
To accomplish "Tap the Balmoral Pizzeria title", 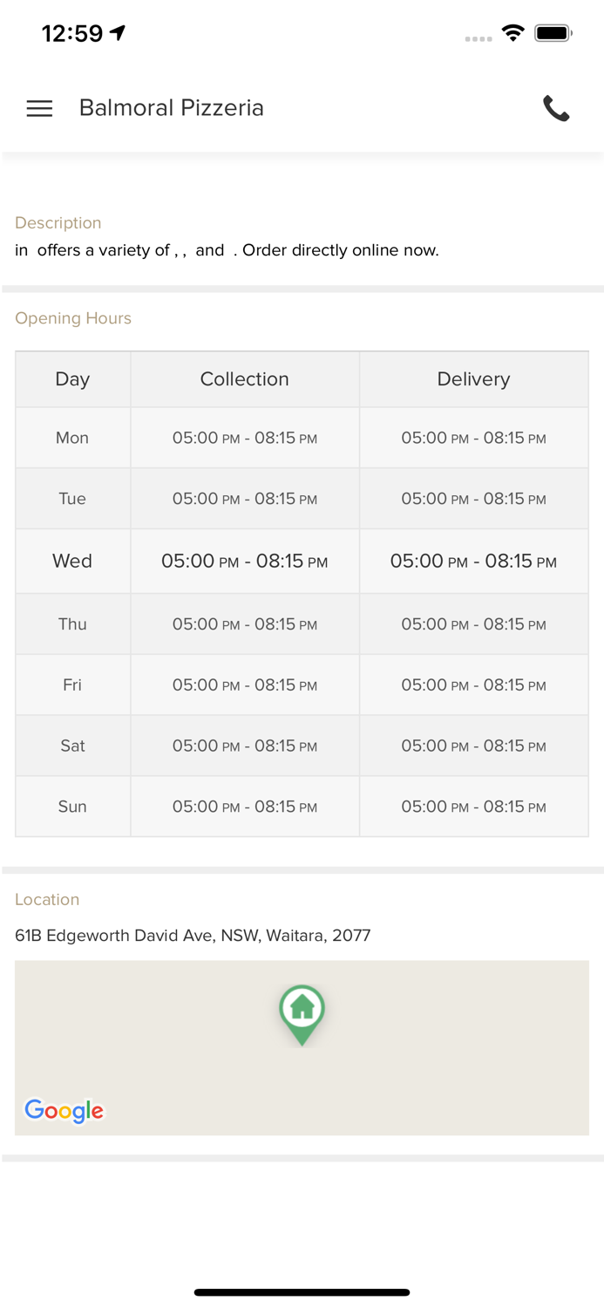I will [171, 108].
